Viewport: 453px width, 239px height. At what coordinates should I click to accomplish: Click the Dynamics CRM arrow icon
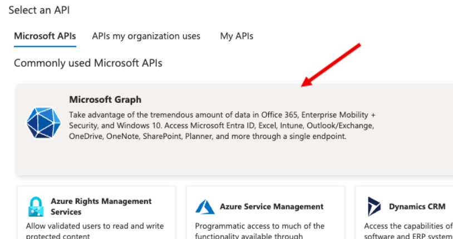[x=374, y=207]
